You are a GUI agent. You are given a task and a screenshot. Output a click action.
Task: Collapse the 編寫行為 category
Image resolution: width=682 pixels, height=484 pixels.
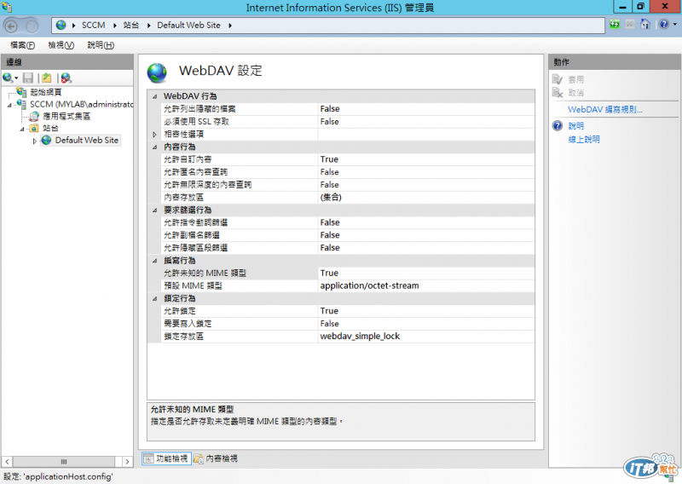coord(154,261)
